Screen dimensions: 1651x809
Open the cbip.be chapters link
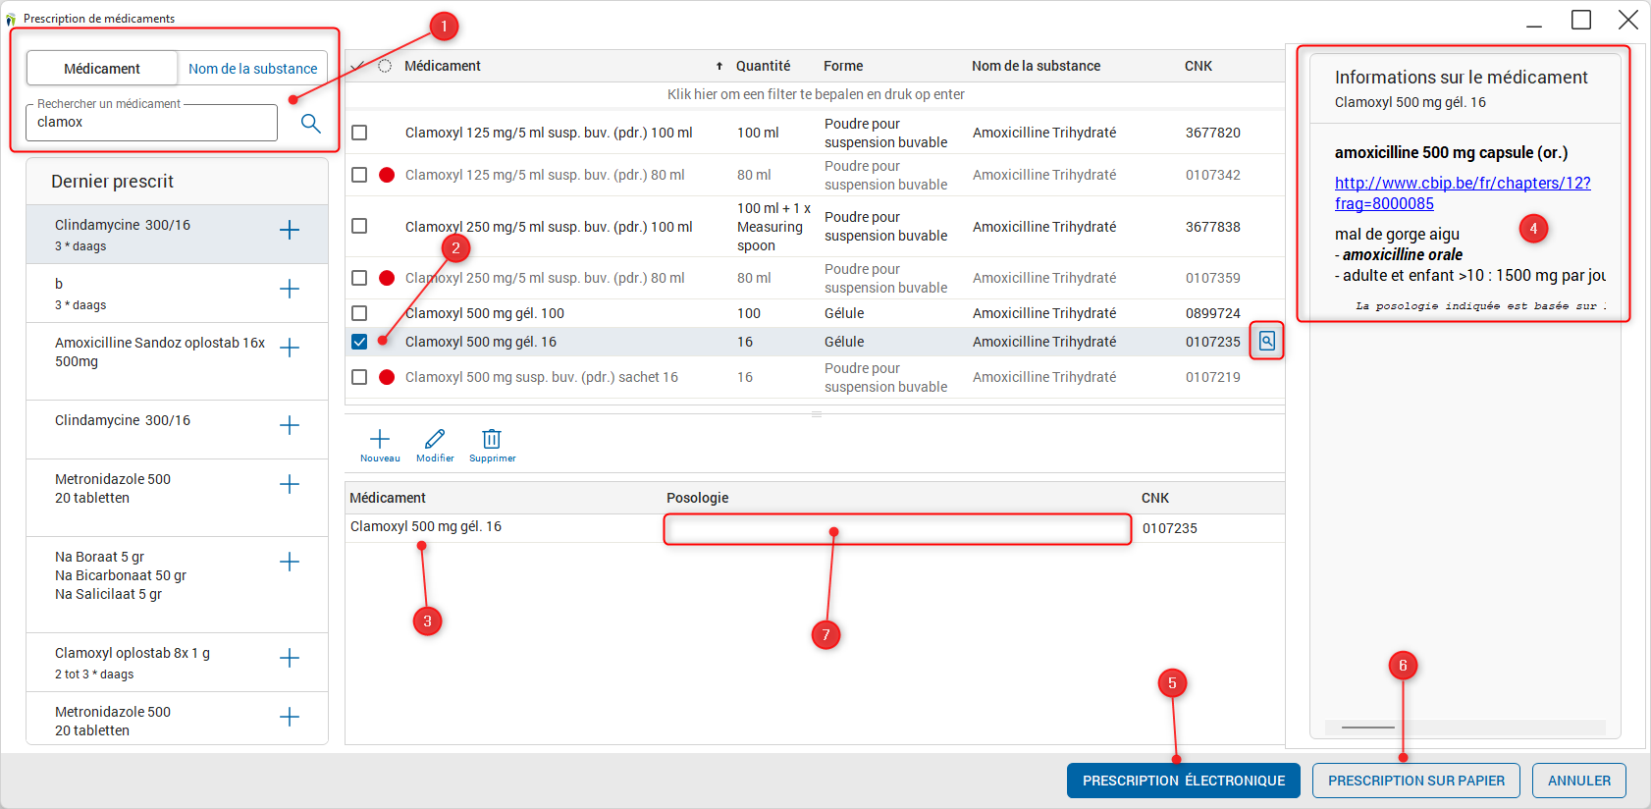coord(1463,193)
